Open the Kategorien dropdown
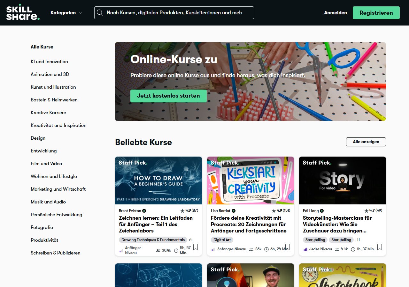The image size is (409, 287). click(66, 13)
